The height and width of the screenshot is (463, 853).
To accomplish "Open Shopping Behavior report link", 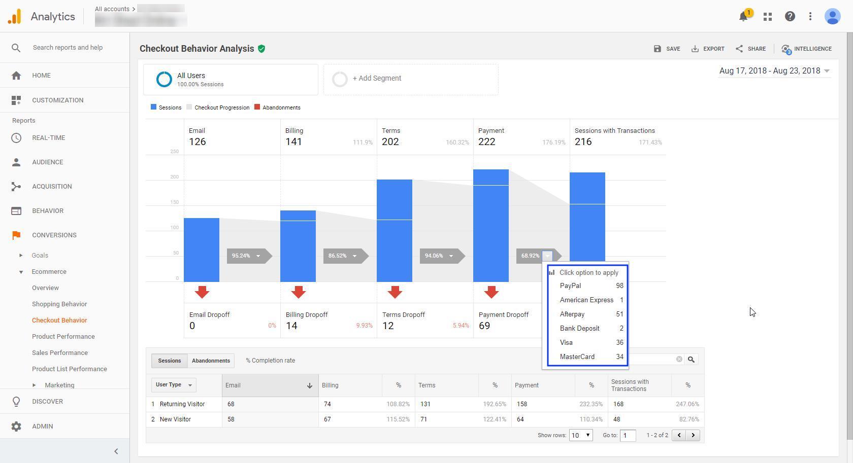I will tap(59, 304).
